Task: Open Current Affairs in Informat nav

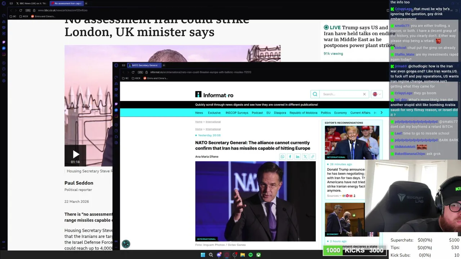Action: 360,113
